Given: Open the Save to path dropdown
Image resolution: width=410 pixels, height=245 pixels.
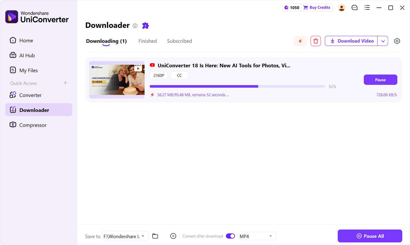Looking at the screenshot, I should point(125,236).
